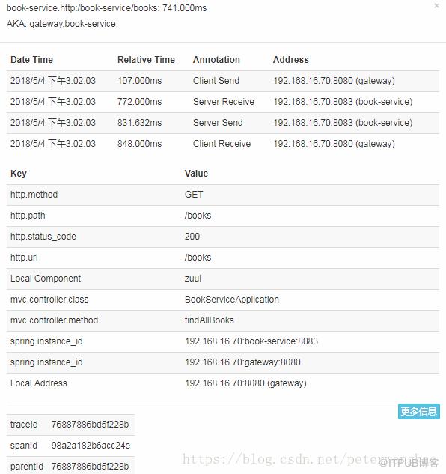The image size is (446, 474).
Task: Click the 更多信息 button
Action: [x=419, y=411]
